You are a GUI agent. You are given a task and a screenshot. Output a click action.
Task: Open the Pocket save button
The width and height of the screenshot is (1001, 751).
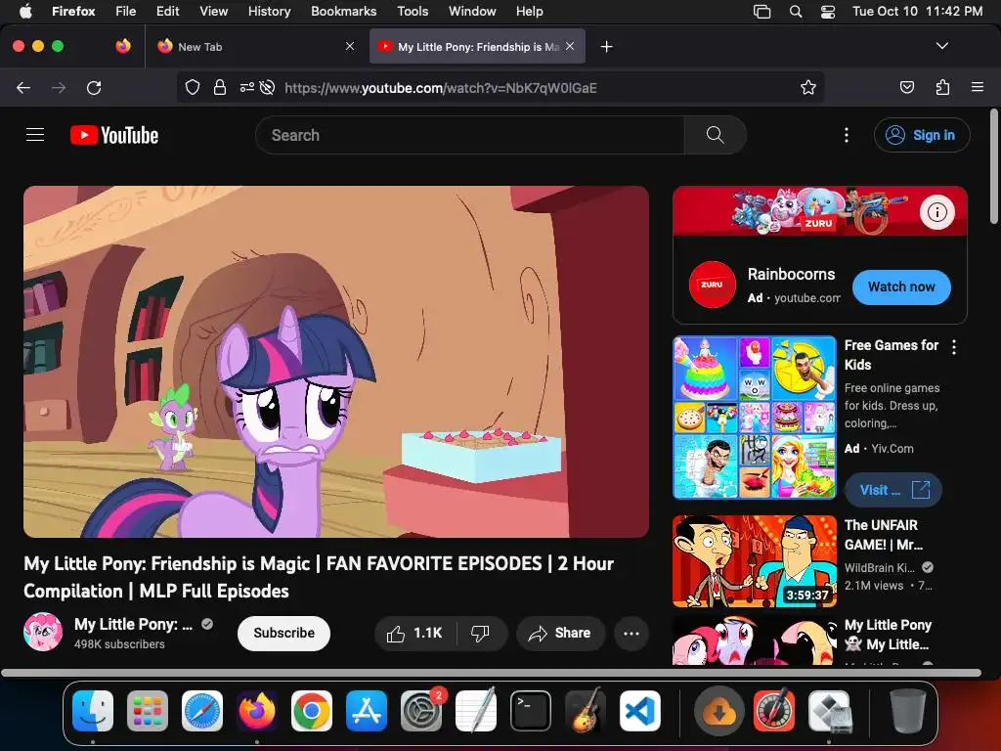[x=906, y=87]
